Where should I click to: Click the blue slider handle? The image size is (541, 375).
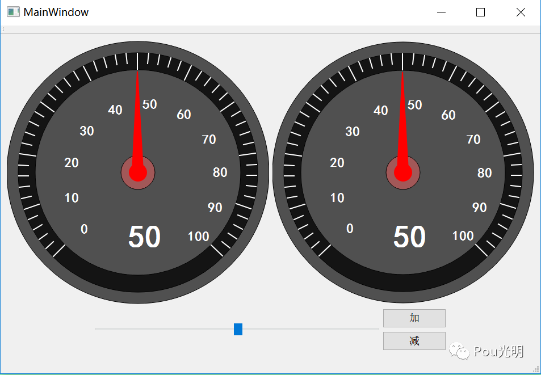(238, 329)
